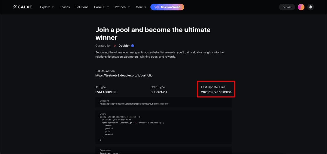
Task: Open the Doubler curator link
Action: [x=124, y=46]
